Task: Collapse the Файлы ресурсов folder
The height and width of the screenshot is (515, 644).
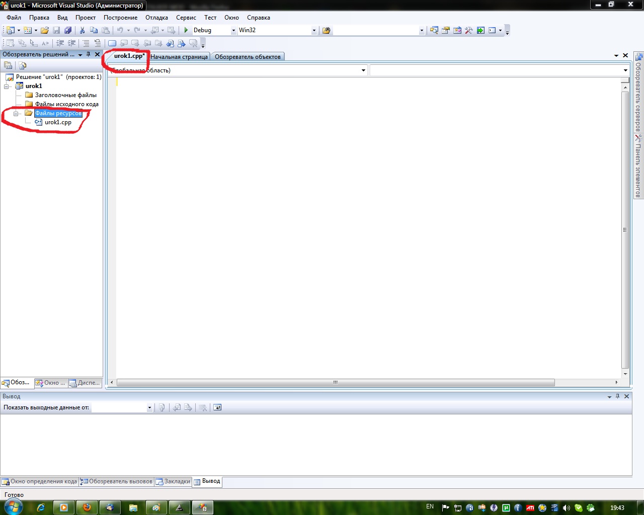Action: tap(17, 113)
